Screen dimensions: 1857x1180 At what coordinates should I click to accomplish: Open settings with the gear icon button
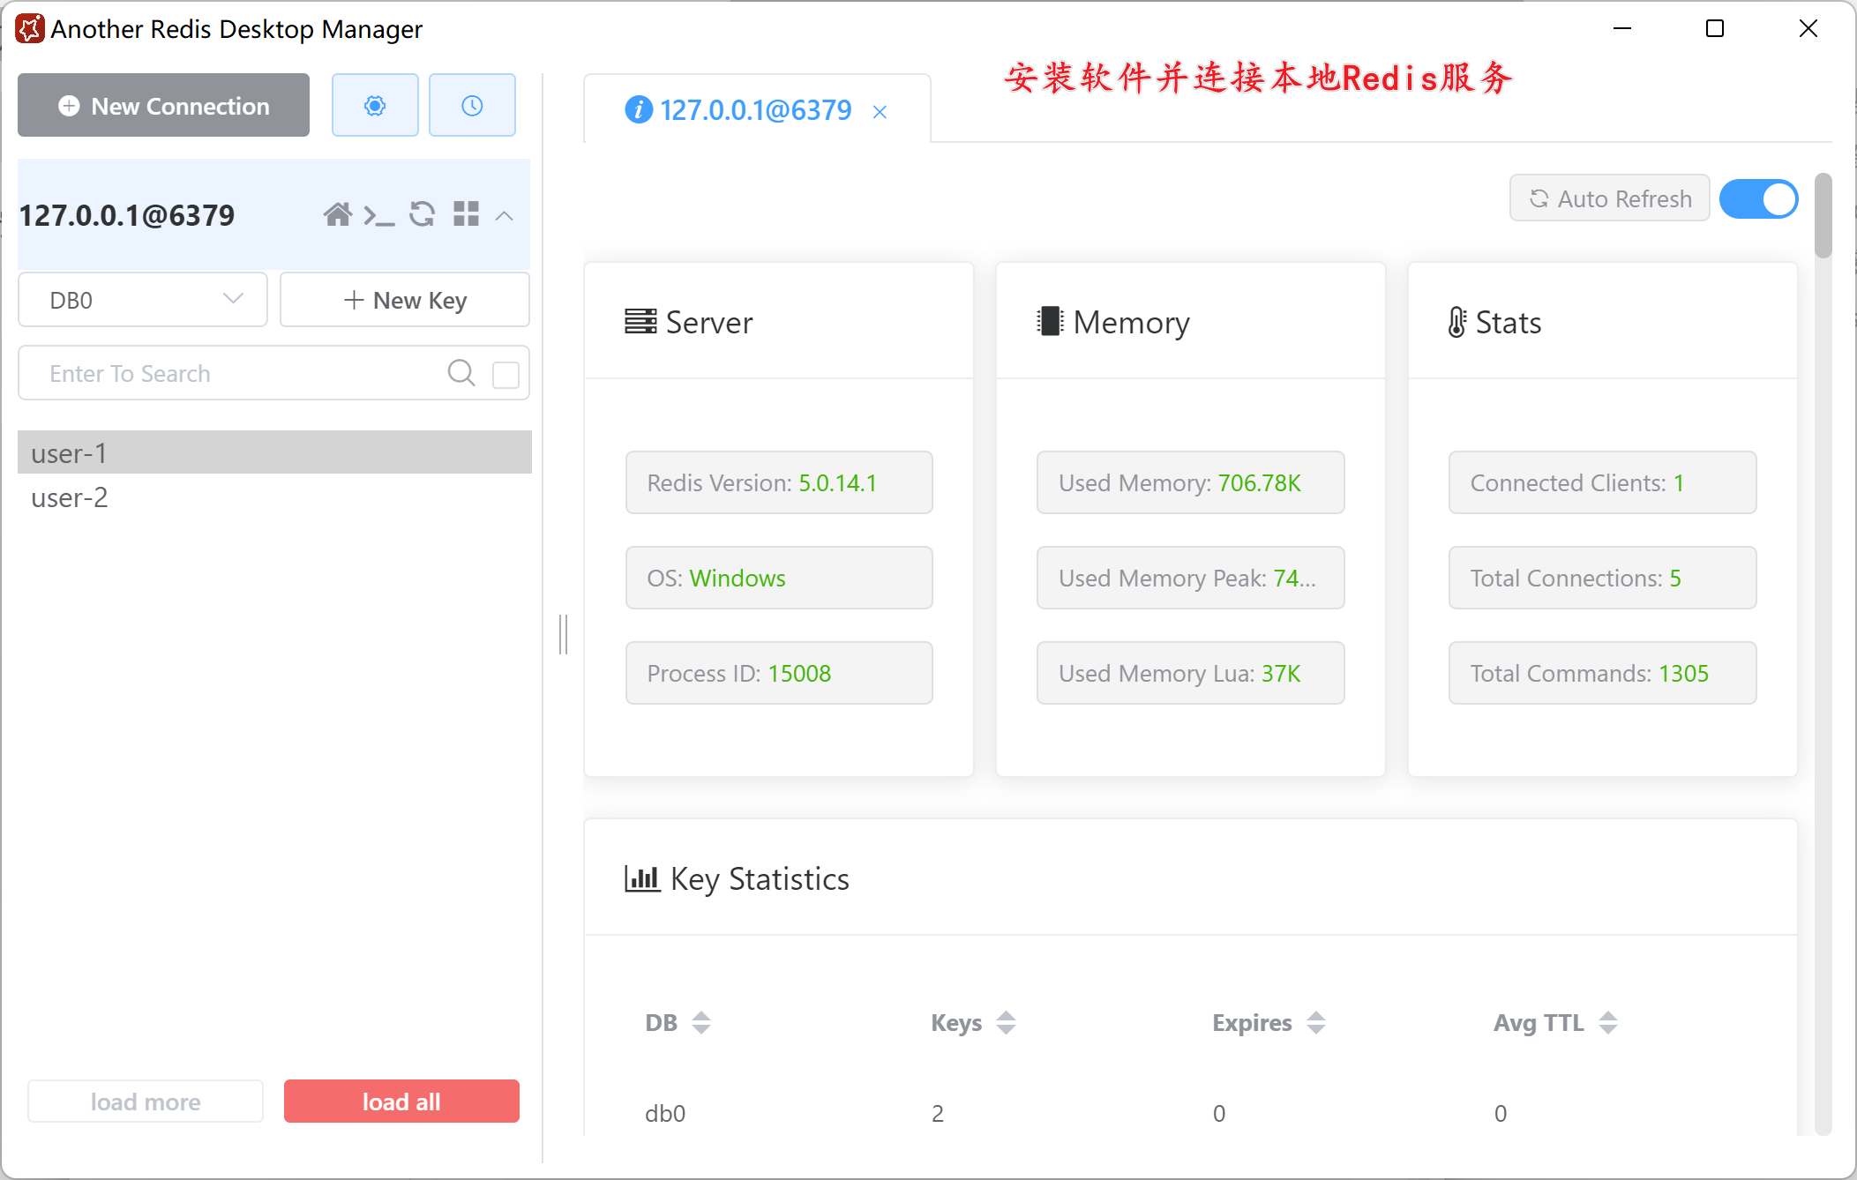[375, 106]
